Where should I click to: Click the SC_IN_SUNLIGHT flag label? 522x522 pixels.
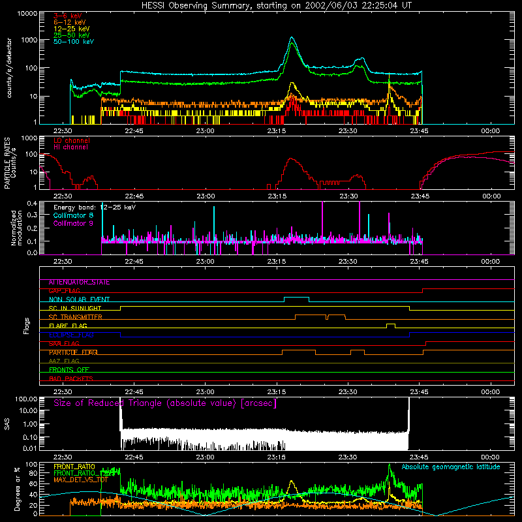pyautogui.click(x=75, y=308)
